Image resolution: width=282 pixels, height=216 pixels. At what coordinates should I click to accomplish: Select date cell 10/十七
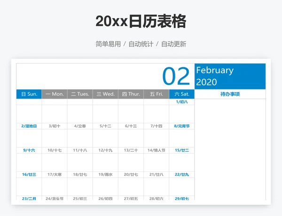55,150
